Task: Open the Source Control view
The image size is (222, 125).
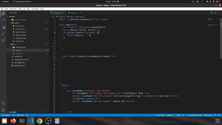Action: [3, 27]
